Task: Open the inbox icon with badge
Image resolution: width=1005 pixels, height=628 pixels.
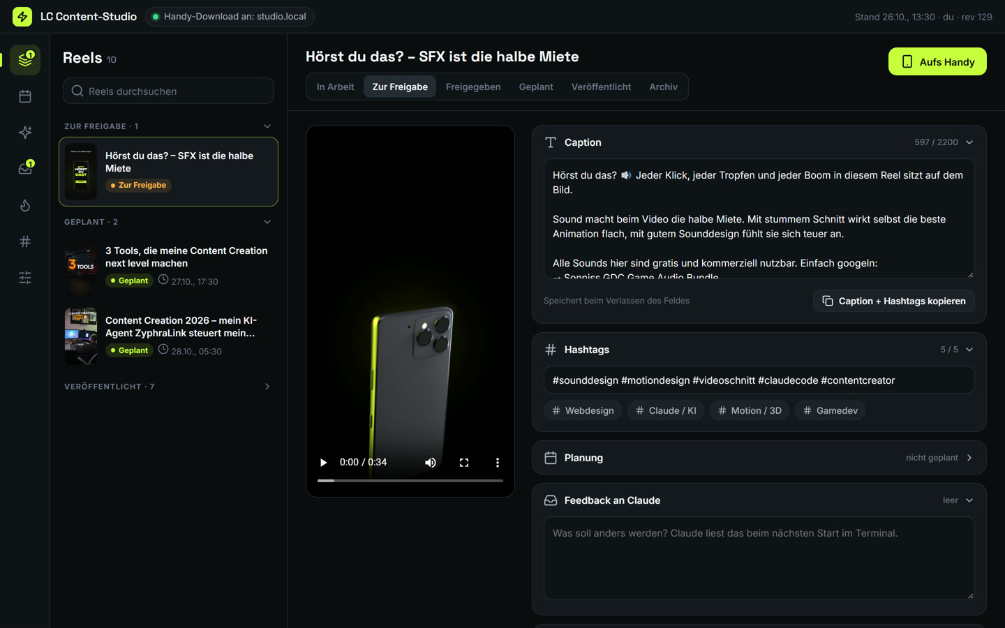Action: [x=25, y=169]
